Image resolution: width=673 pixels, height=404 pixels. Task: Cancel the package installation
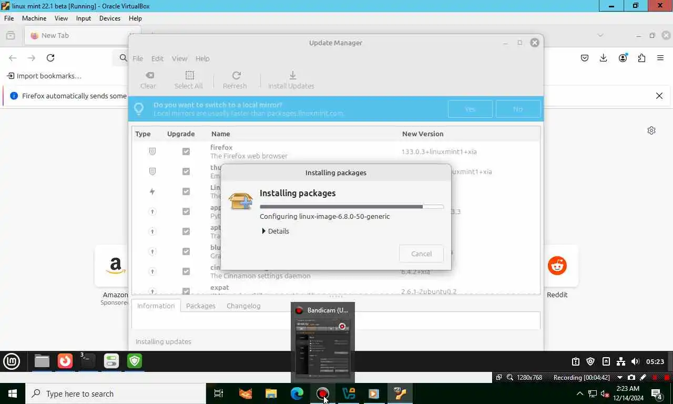(421, 254)
